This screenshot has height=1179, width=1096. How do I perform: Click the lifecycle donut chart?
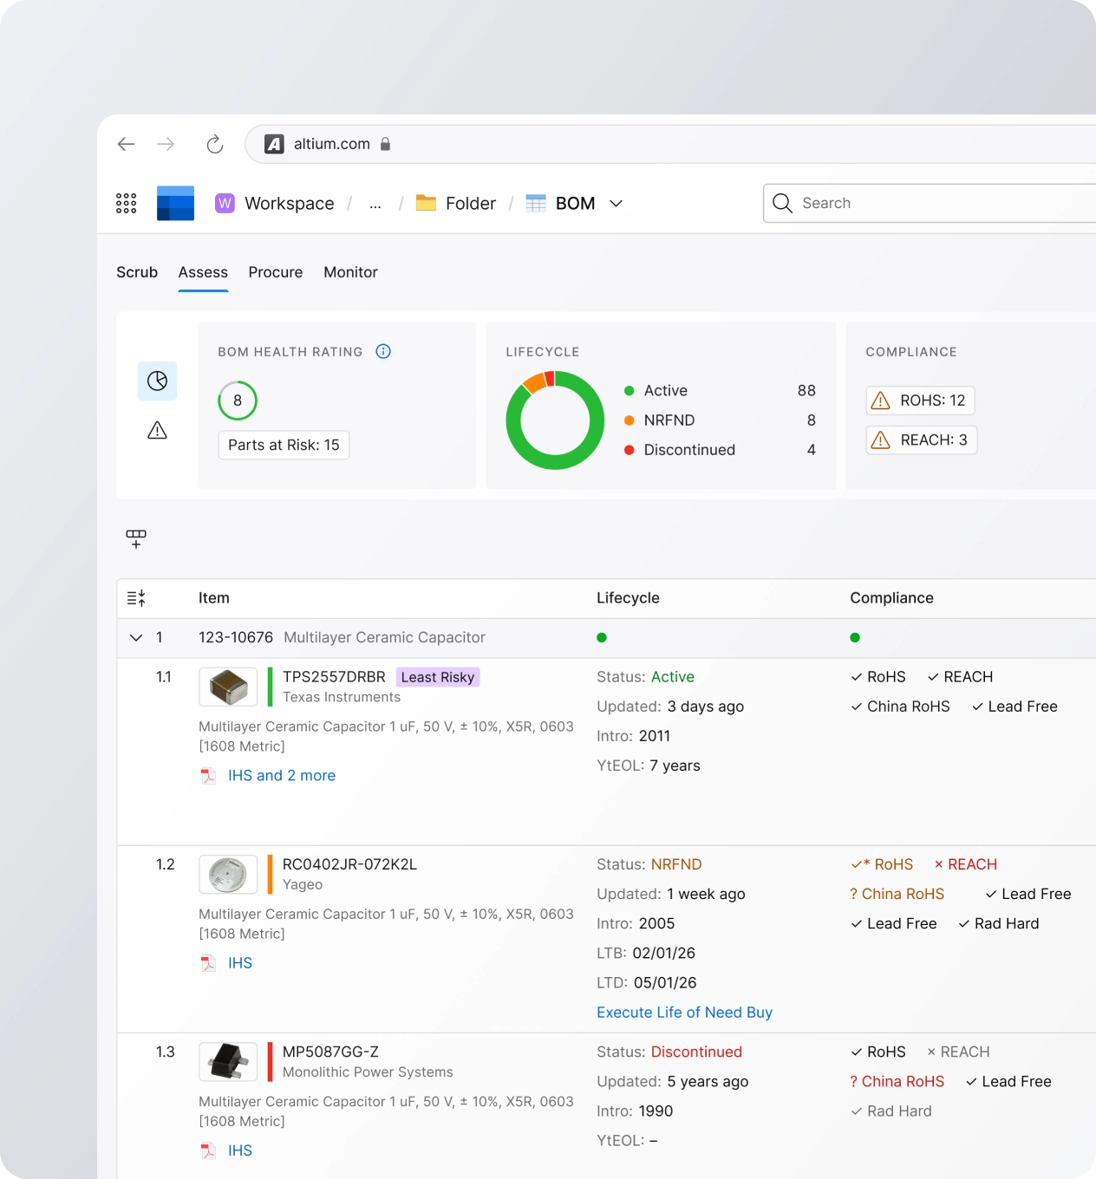555,420
